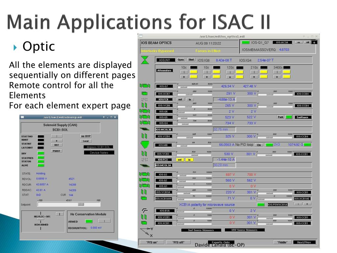Open Device Notes in solenoid window
The image size is (337, 253).
pyautogui.click(x=99, y=153)
